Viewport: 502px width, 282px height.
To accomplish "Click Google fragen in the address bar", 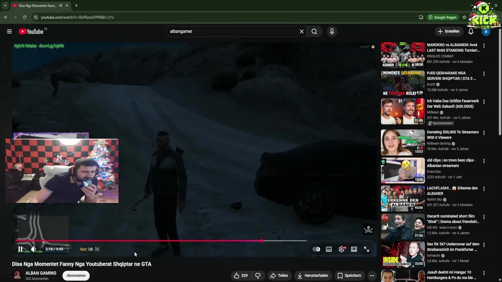I will [x=442, y=17].
